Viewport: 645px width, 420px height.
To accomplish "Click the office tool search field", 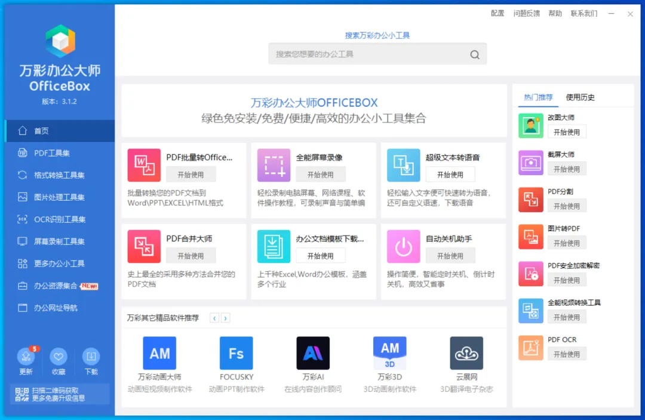I will click(x=377, y=54).
